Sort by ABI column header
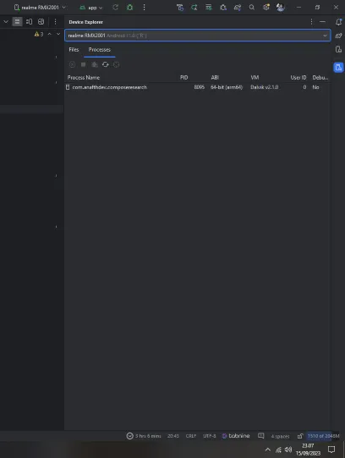345x458 pixels. coord(215,77)
